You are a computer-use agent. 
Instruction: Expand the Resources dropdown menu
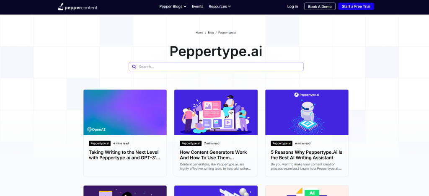pyautogui.click(x=220, y=7)
